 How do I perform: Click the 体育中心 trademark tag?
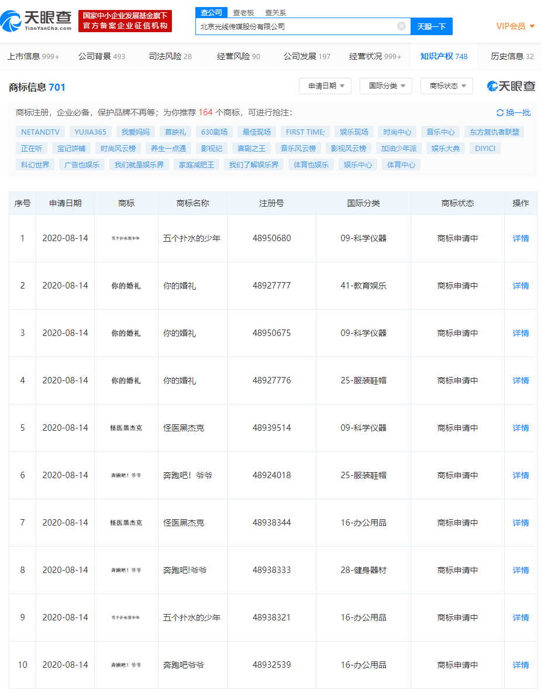(x=401, y=164)
